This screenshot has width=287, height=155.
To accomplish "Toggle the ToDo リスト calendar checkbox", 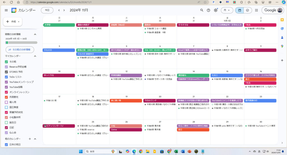I will coord(6,77).
